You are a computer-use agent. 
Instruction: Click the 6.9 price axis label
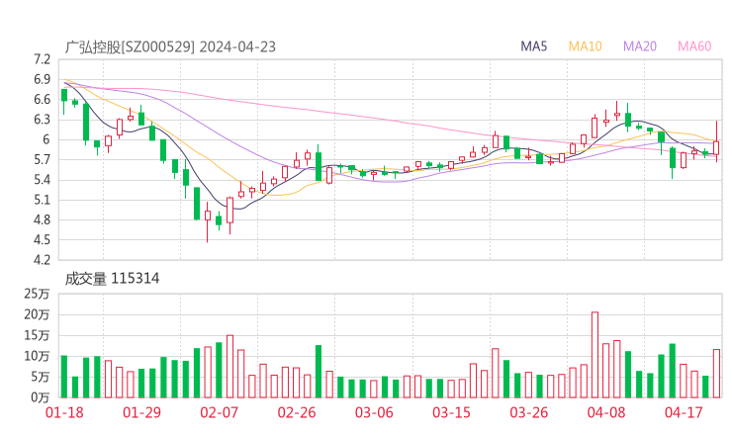coord(42,79)
